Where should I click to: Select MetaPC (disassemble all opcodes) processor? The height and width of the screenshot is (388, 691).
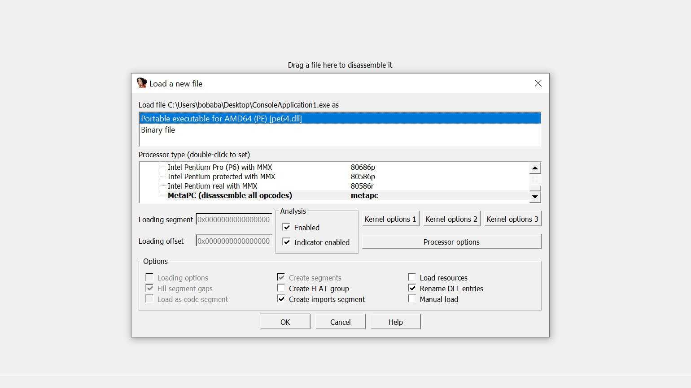pyautogui.click(x=230, y=195)
